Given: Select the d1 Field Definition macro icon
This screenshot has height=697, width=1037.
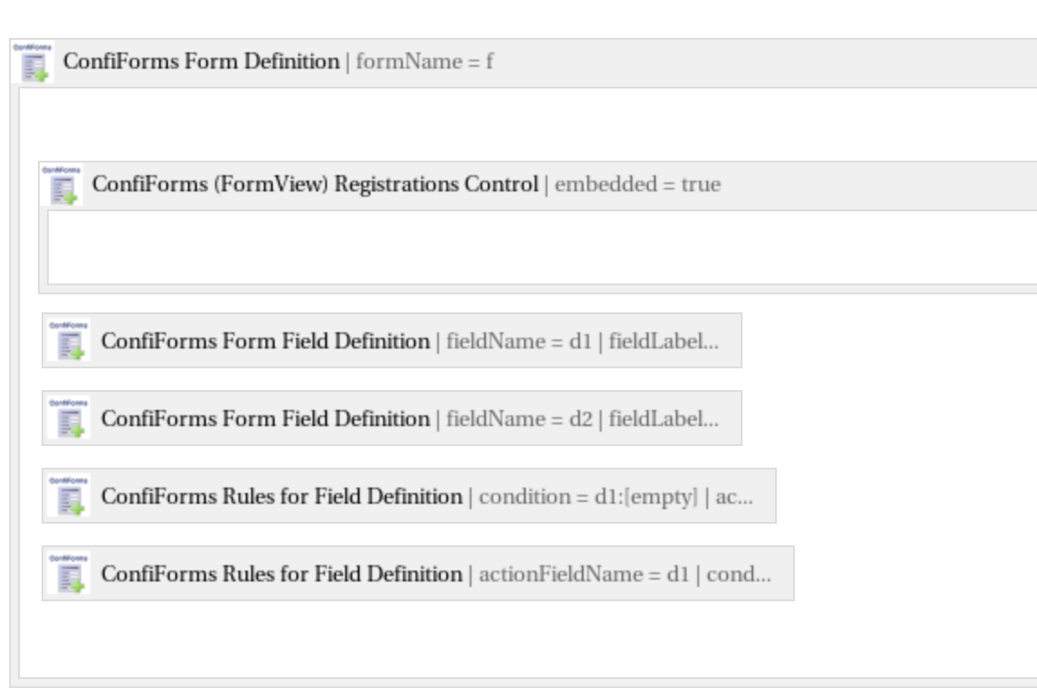Looking at the screenshot, I should pos(69,340).
